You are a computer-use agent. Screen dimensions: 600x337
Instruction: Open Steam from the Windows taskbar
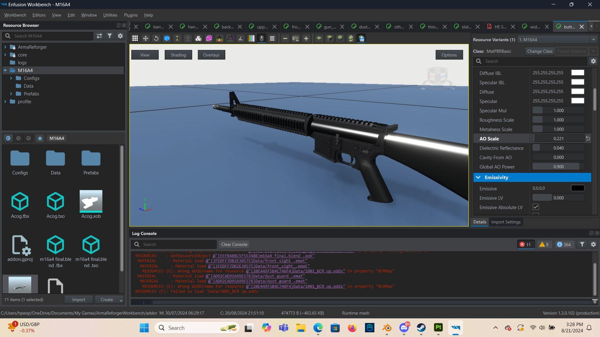(421, 328)
